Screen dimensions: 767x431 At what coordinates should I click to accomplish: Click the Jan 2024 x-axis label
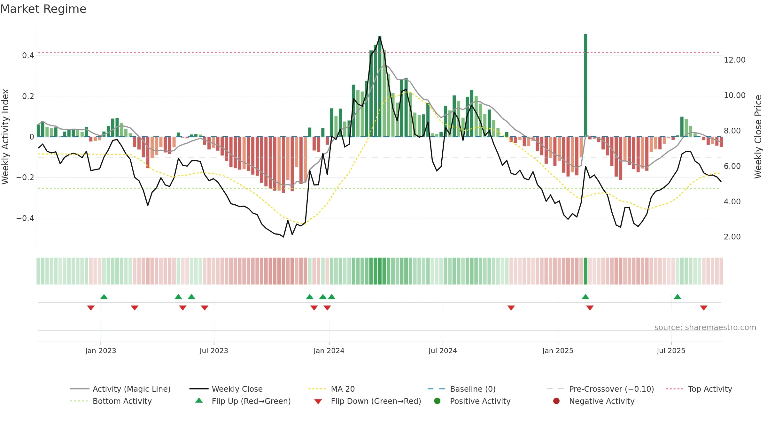[x=329, y=351]
